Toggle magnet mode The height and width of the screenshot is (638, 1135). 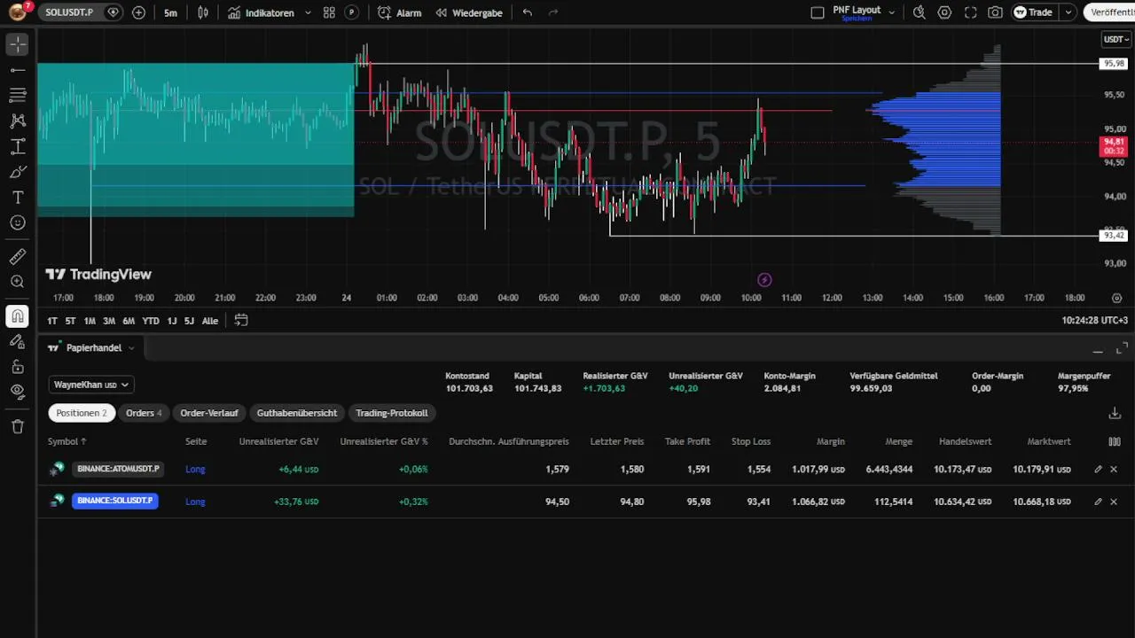coord(18,315)
